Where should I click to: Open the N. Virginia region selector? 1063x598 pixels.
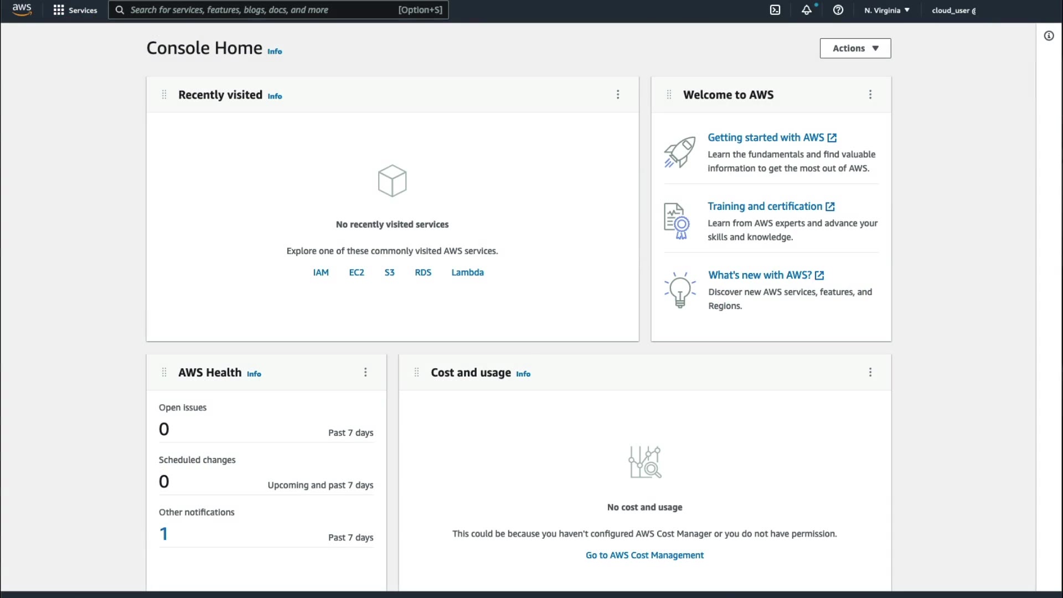point(887,10)
